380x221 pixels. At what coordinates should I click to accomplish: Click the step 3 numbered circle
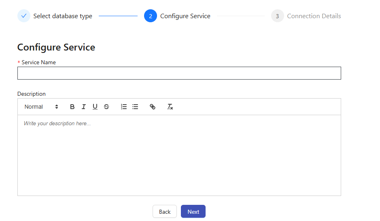(277, 16)
